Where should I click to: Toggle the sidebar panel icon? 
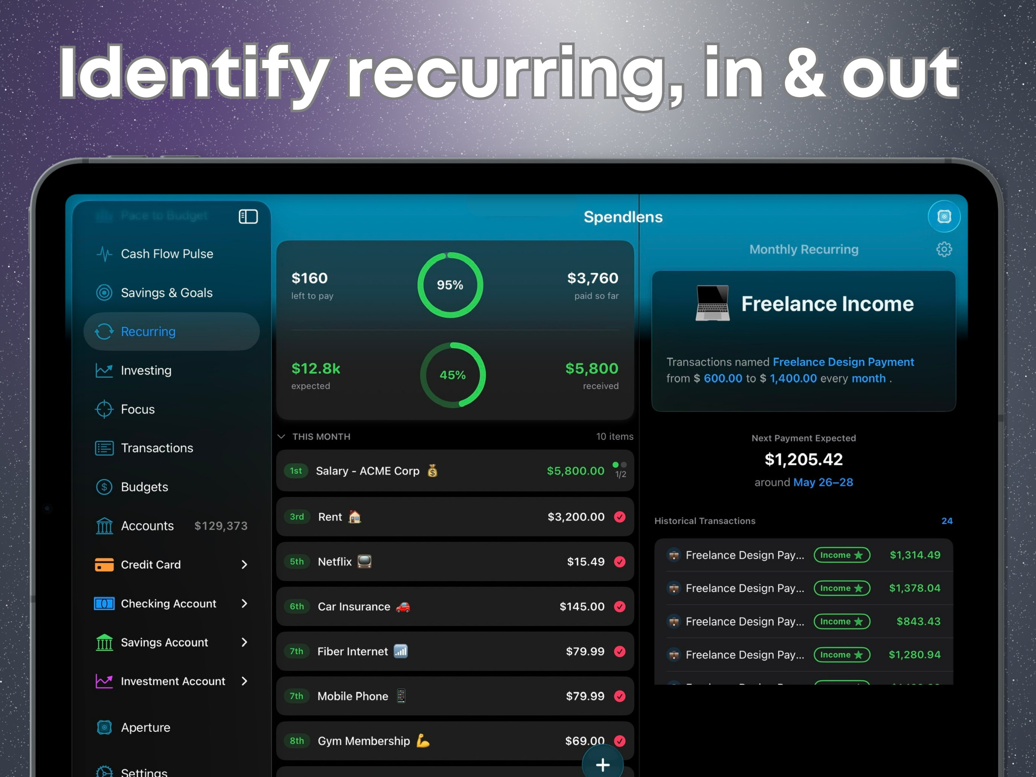(x=248, y=216)
